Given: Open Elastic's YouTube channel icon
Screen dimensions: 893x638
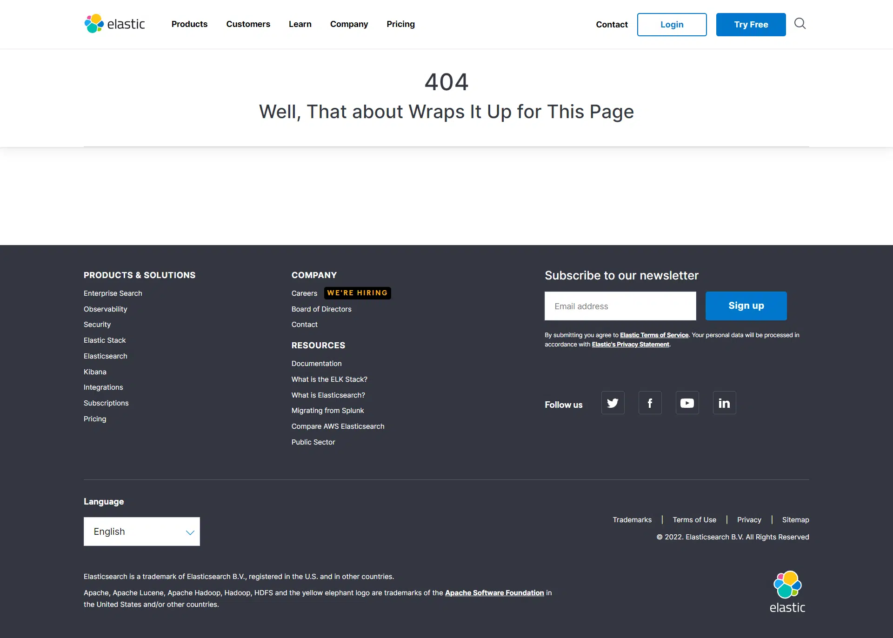Looking at the screenshot, I should (x=687, y=403).
